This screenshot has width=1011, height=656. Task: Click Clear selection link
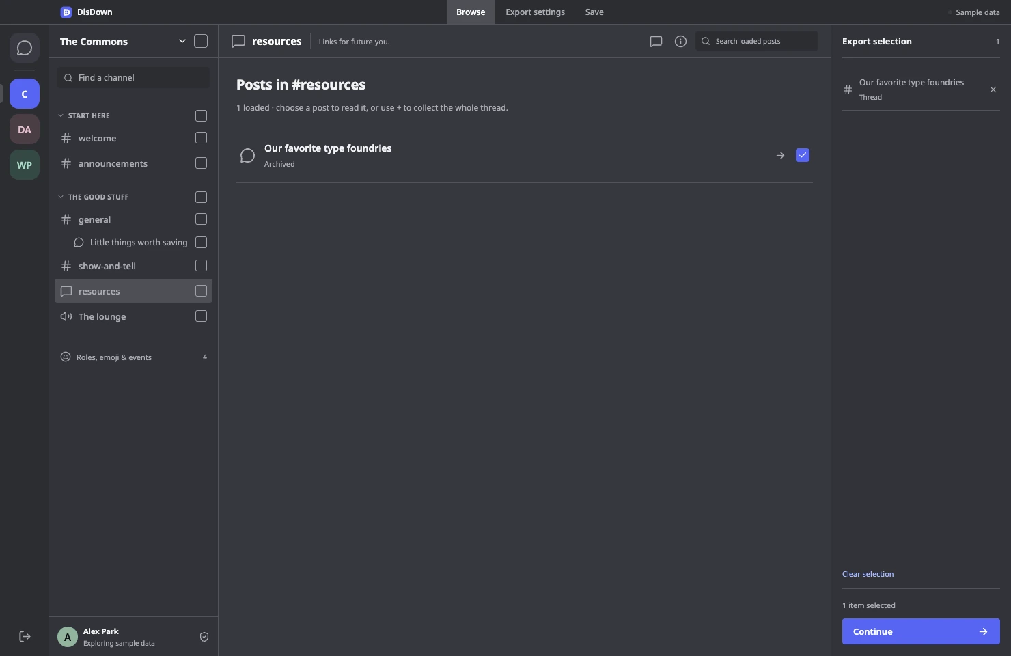[x=868, y=574]
